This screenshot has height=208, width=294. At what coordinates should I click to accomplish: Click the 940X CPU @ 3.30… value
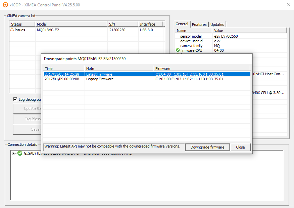coord(268,93)
